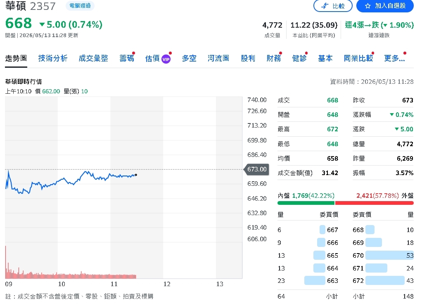Click ask price 671 in order book

(x=358, y=268)
